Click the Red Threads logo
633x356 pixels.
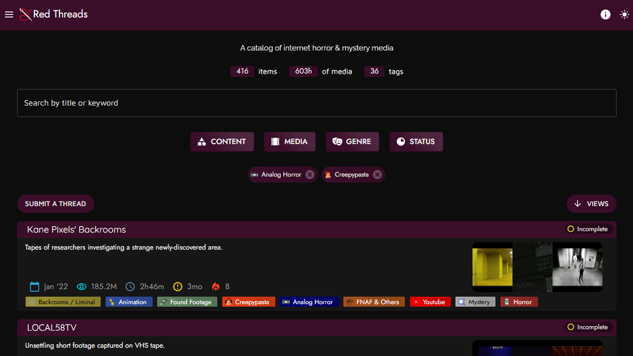53,14
